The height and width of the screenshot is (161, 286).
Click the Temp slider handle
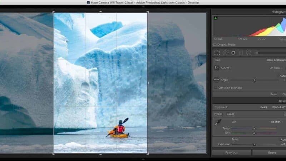point(254,129)
